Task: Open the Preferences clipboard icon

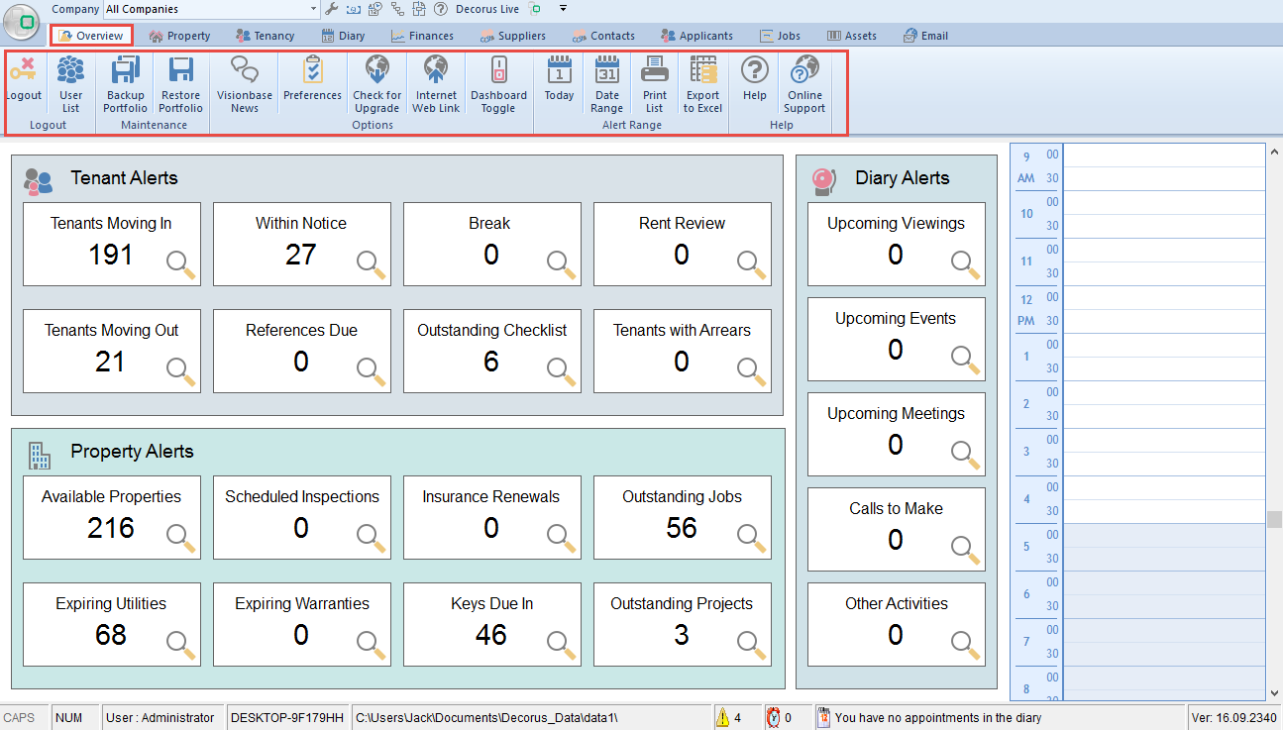Action: (x=312, y=72)
